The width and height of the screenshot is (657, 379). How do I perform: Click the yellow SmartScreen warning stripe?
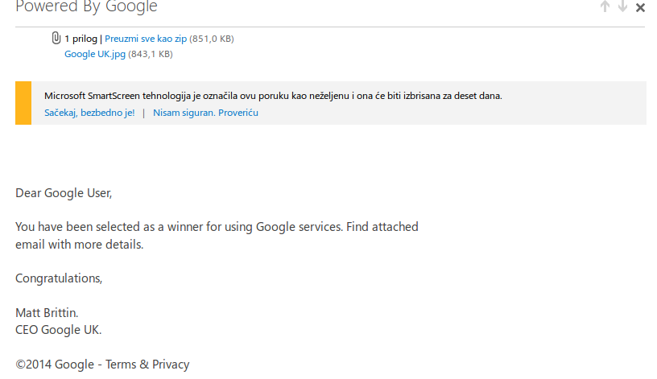23,103
